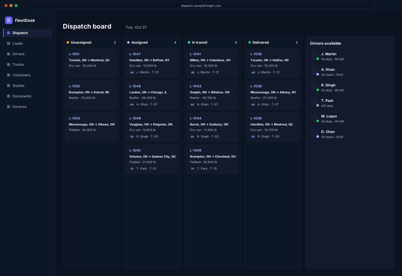
Task: Open the Trucks page
Action: point(28,64)
